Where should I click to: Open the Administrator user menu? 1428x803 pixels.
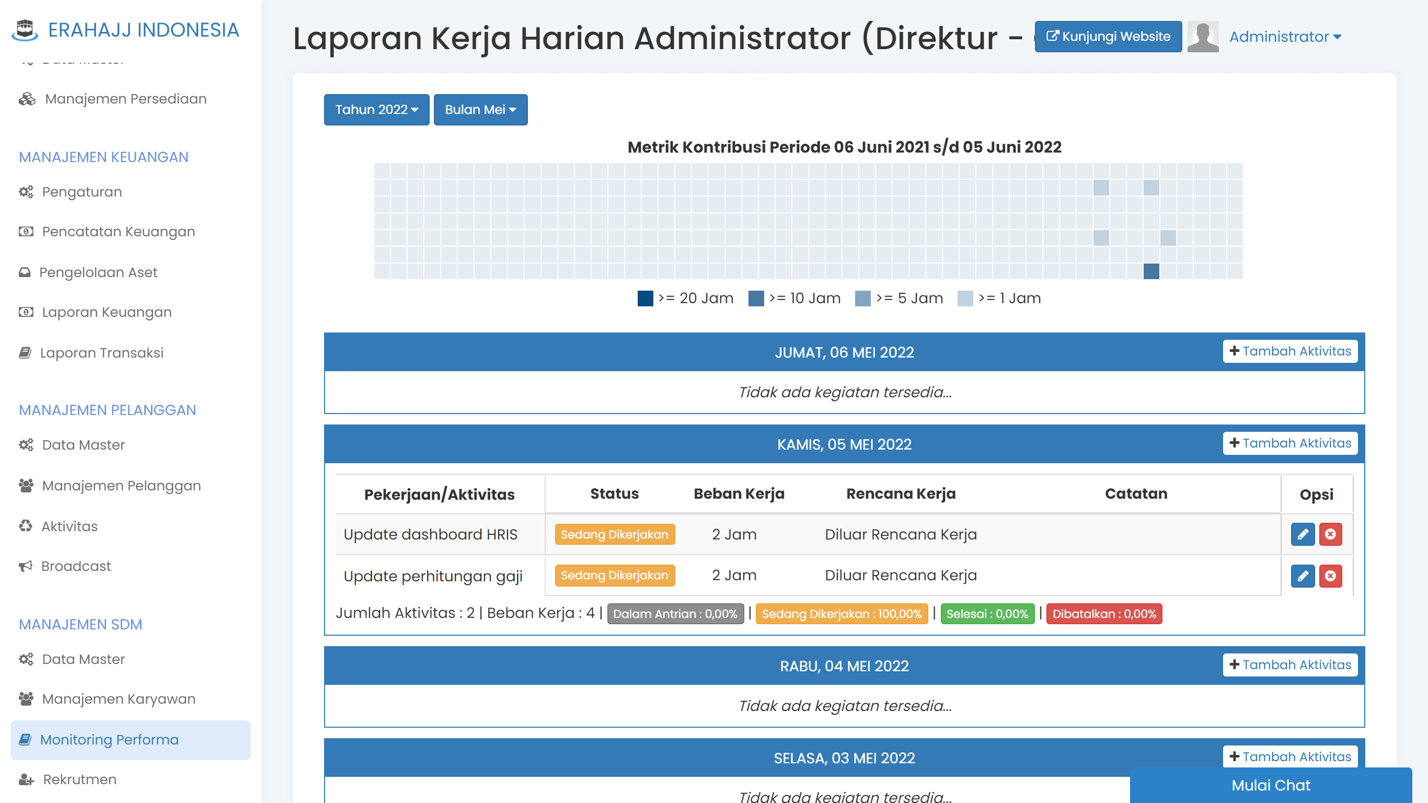pos(1284,37)
